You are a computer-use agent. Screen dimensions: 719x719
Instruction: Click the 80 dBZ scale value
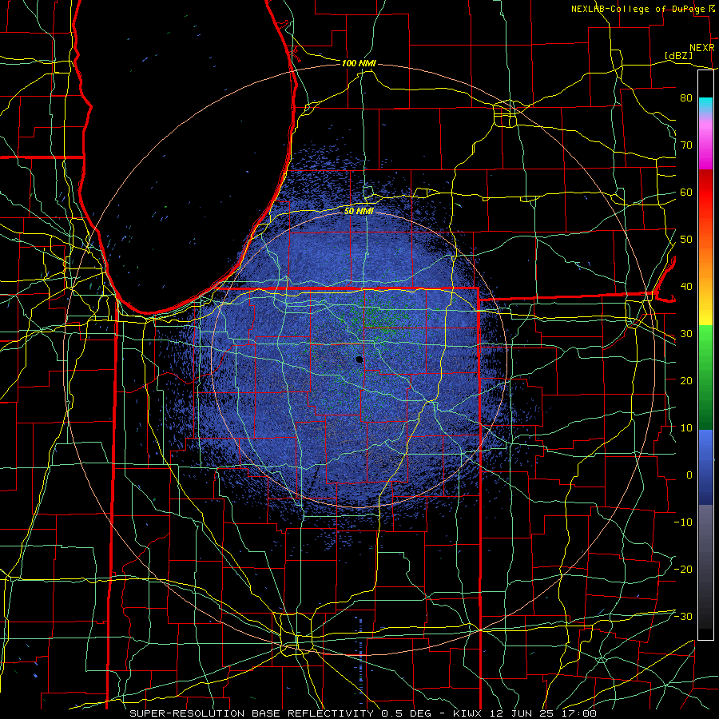click(686, 97)
